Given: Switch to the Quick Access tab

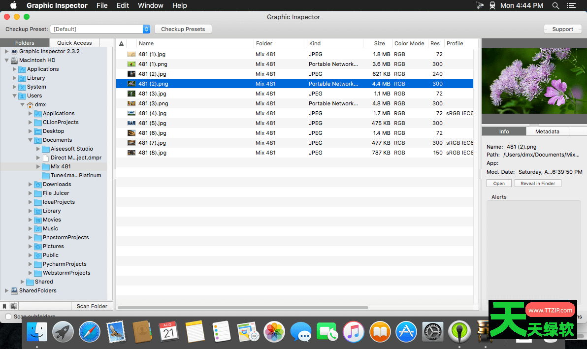Looking at the screenshot, I should tap(74, 43).
